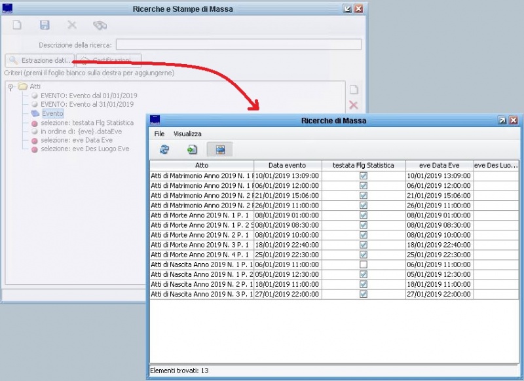Select 'Atti di Nascita Anno 2019 N. 3 P. 1' cell
Viewport: 524px width, 381px height.
click(x=202, y=294)
